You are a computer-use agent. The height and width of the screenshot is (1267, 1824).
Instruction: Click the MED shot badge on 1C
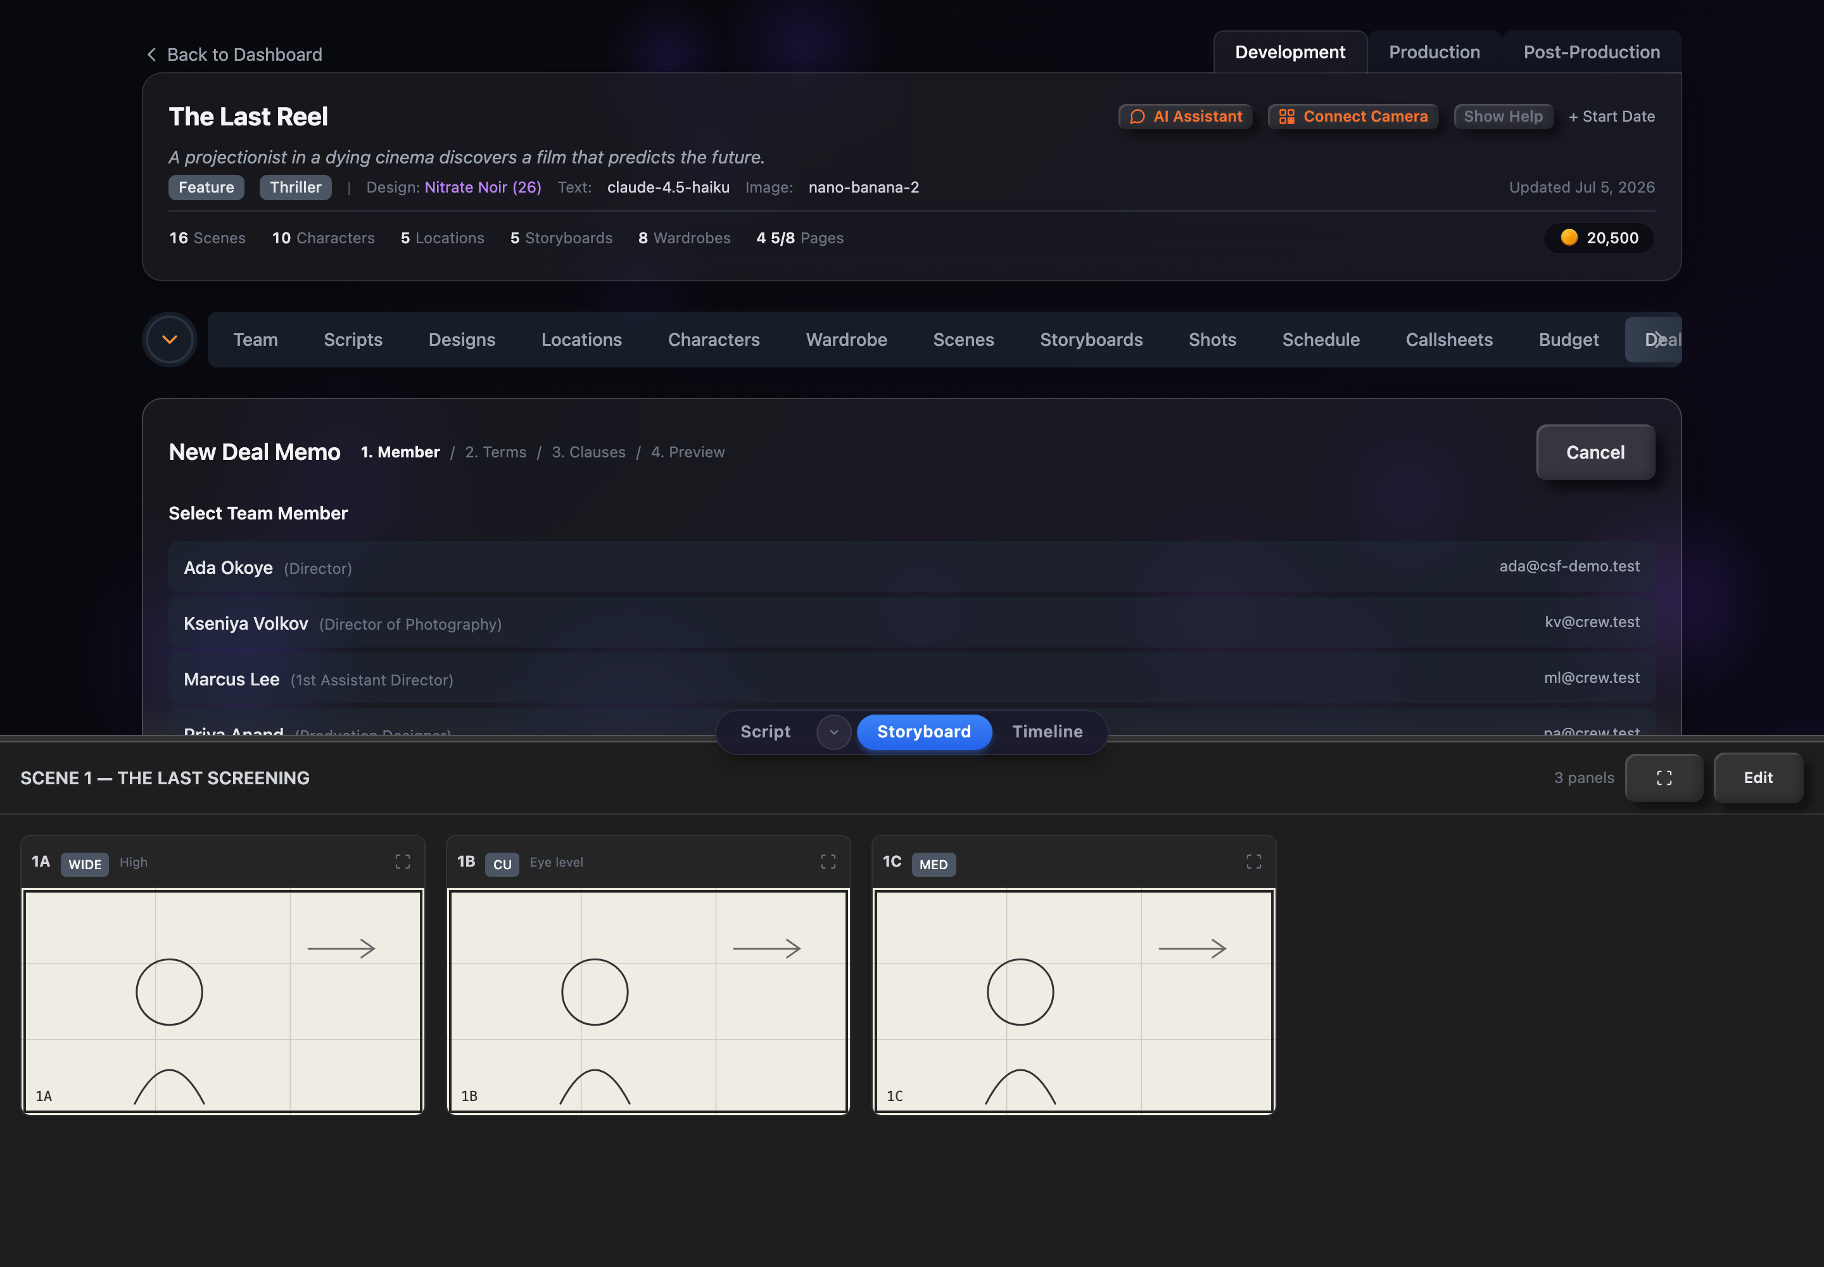[934, 863]
